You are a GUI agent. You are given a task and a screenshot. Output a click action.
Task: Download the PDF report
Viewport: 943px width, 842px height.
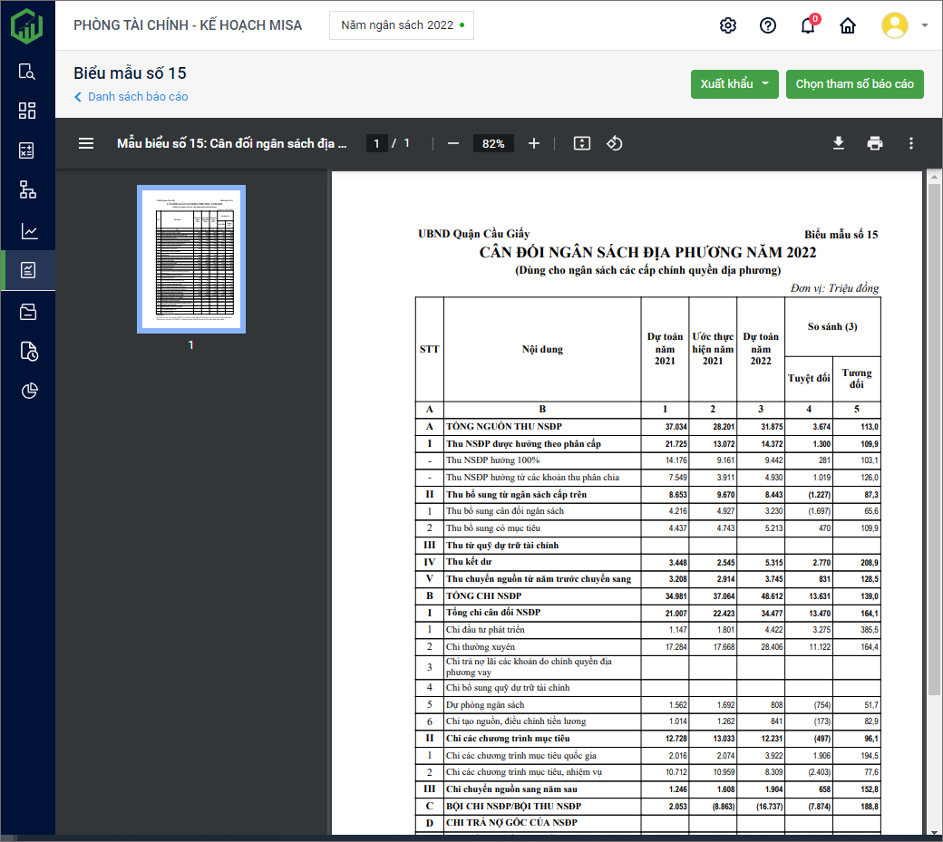pyautogui.click(x=839, y=143)
